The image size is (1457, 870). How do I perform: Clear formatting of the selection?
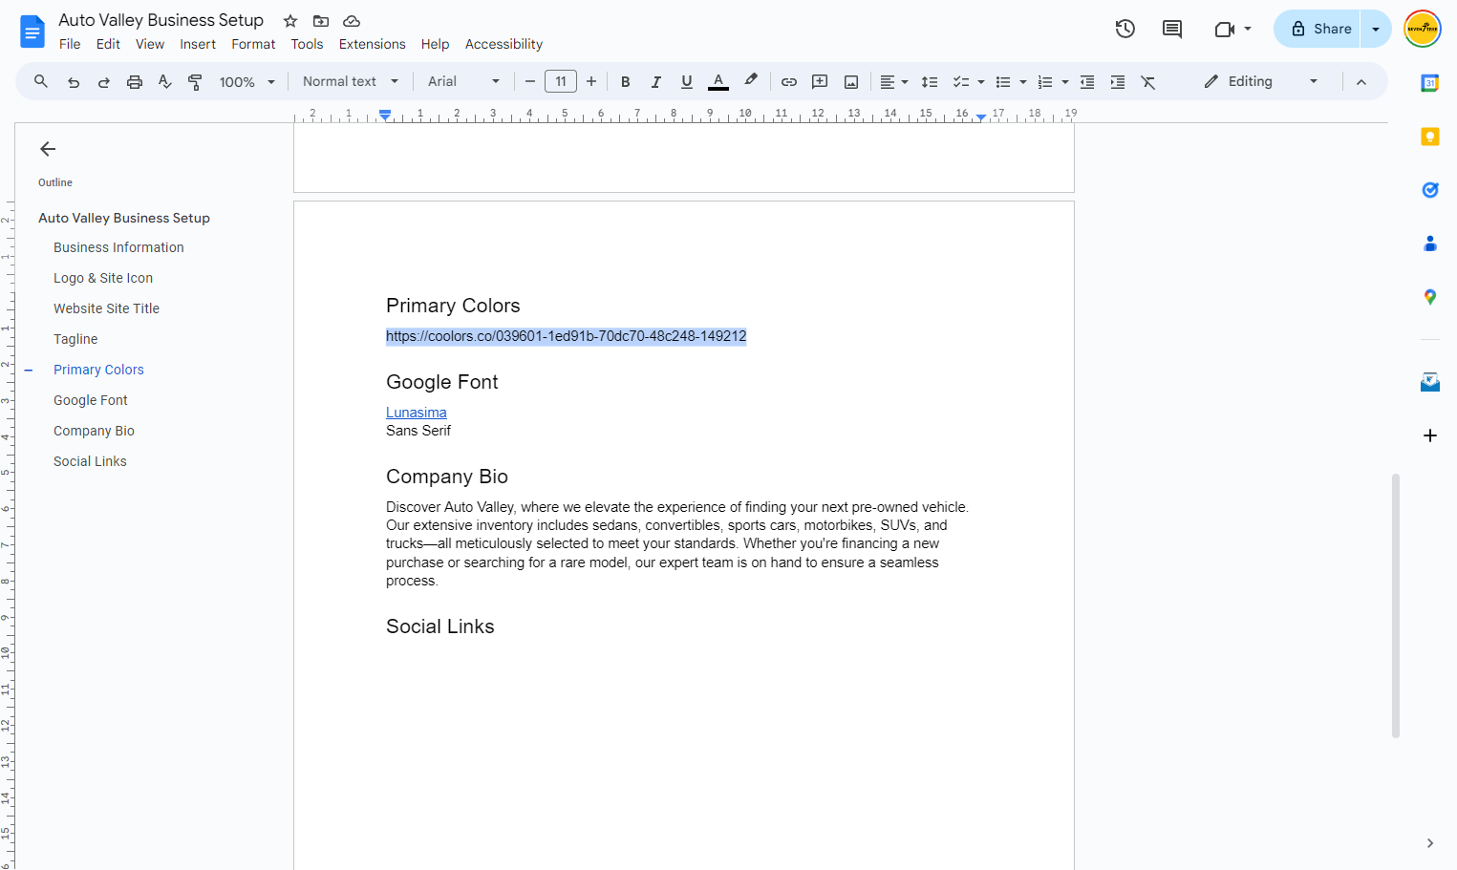pos(1148,82)
